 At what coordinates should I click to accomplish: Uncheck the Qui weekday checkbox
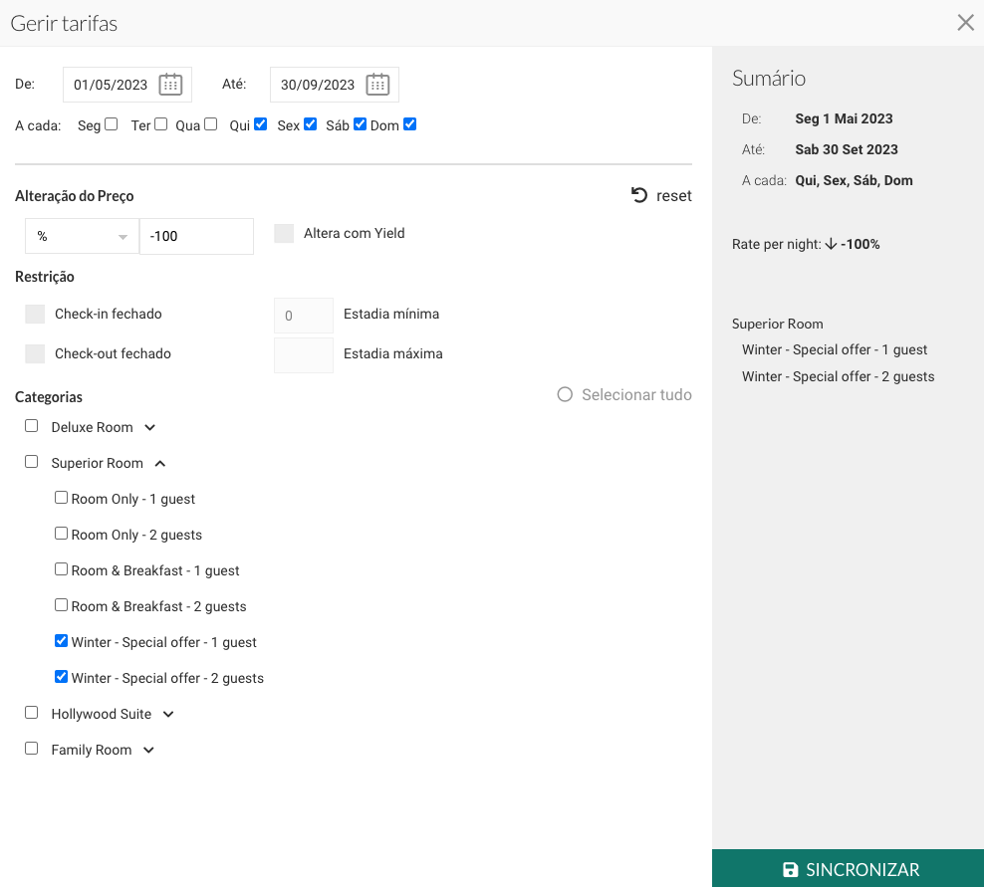[x=260, y=124]
